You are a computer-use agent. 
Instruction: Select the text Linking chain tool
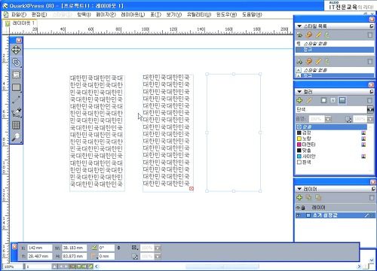(16, 62)
